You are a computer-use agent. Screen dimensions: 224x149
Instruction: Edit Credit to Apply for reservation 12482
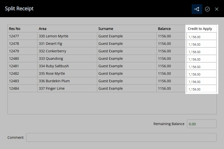pyautogui.click(x=201, y=74)
